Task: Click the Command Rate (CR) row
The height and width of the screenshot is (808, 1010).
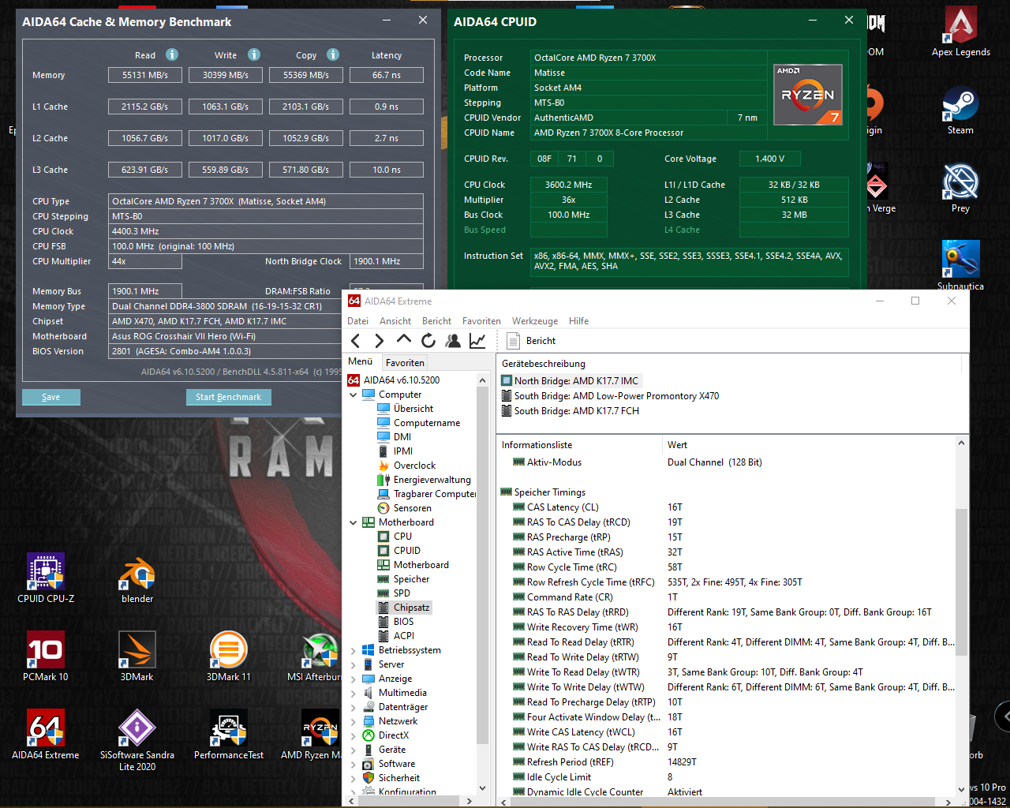Action: 726,597
